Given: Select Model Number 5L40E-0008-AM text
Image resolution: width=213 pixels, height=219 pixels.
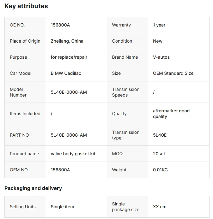Looking at the screenshot, I should tap(69, 92).
